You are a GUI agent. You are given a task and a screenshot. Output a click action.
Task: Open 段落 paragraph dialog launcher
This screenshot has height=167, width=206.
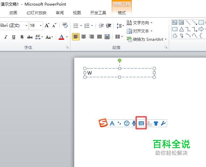tap(166, 47)
